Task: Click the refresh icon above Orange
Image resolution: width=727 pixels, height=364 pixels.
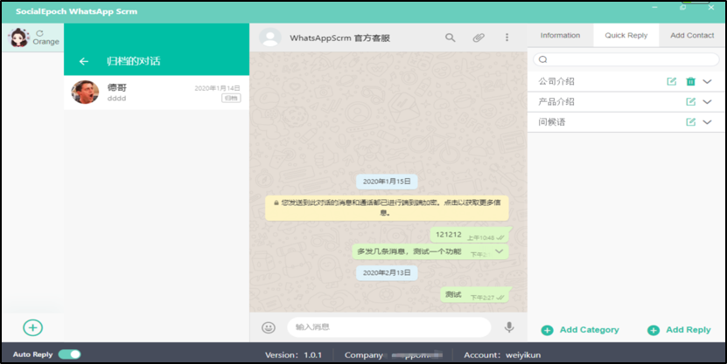Action: pos(40,33)
